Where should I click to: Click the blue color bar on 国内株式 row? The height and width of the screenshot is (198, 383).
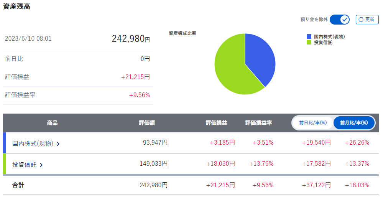[5, 143]
